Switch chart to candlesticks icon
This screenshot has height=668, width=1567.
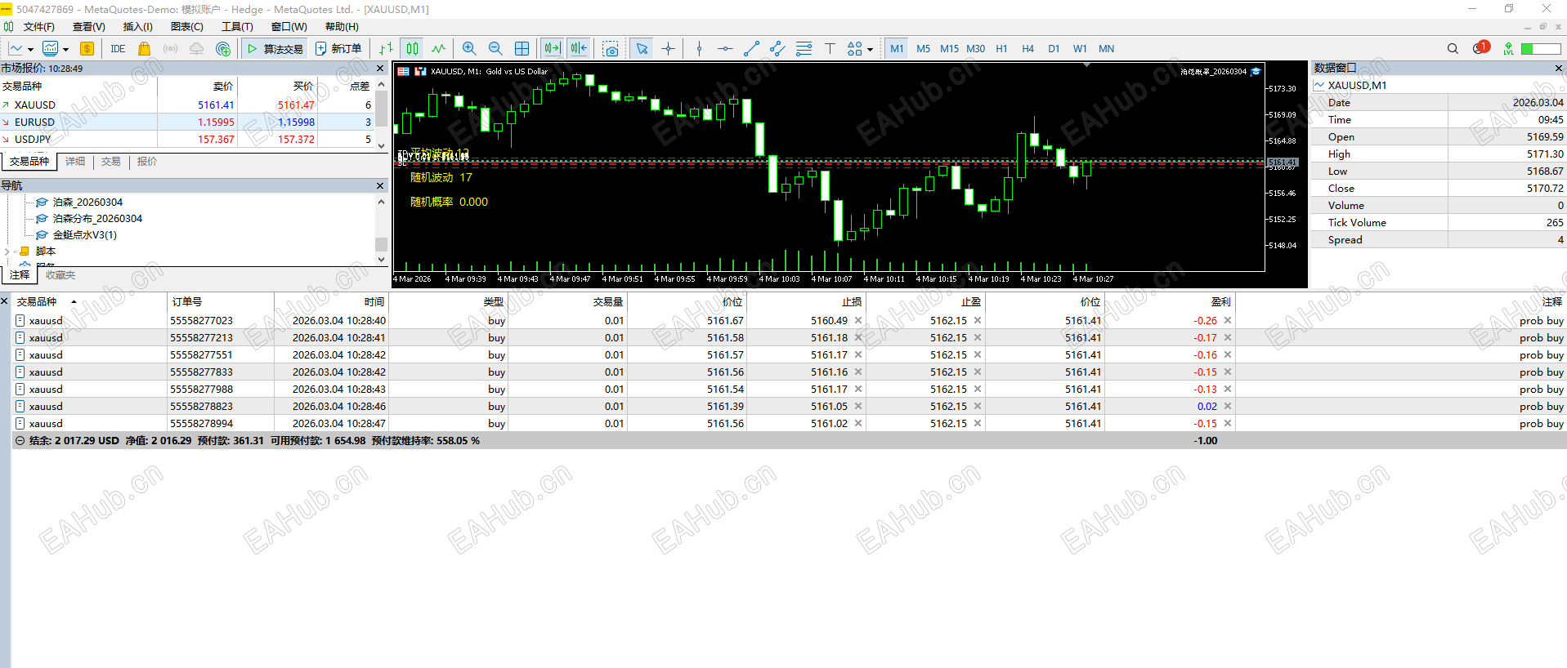click(x=413, y=49)
